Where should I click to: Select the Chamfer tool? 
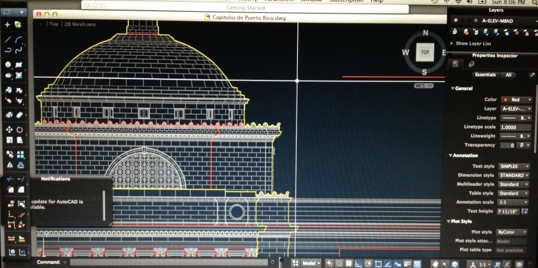(21, 189)
